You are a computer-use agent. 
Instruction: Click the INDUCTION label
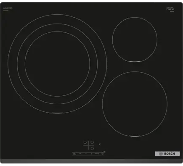[8, 8]
